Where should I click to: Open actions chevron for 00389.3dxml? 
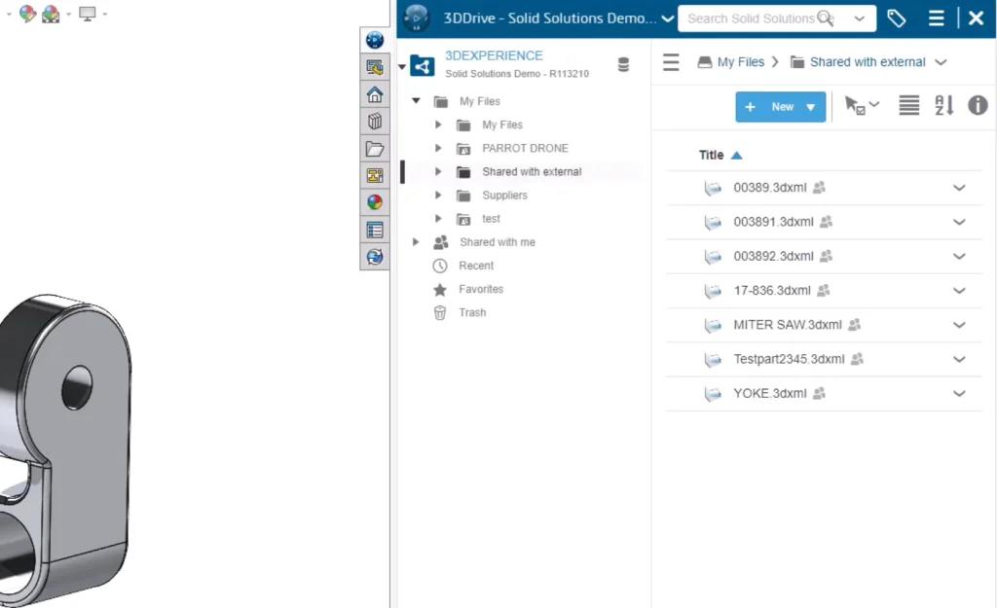click(x=959, y=188)
